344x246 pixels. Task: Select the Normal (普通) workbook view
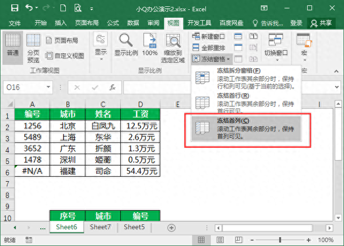tap(13, 48)
